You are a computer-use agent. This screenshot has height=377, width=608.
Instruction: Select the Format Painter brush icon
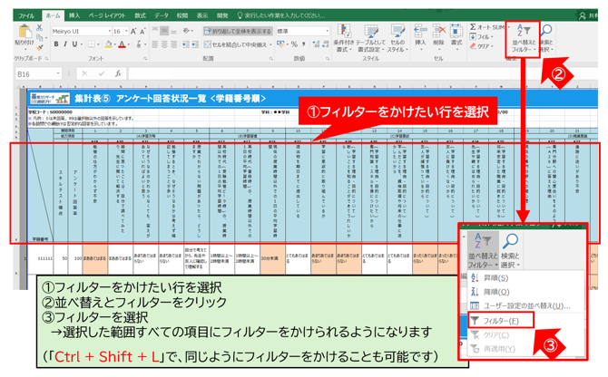[39, 48]
